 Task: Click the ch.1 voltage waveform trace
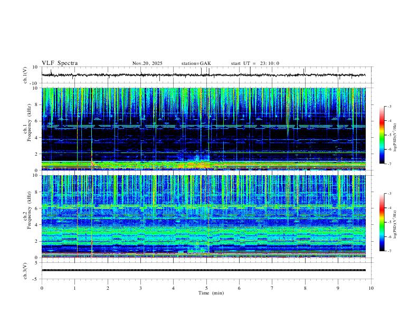[x=203, y=75]
